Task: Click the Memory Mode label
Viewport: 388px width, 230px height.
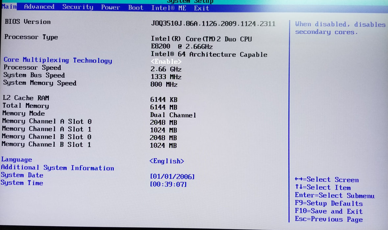Action: 23,113
